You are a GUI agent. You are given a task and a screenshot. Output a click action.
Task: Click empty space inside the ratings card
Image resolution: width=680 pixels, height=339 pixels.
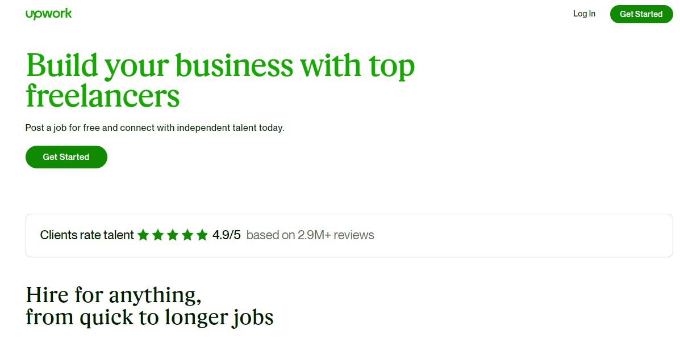click(520, 235)
